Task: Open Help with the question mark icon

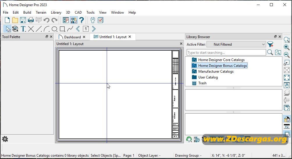Action: tap(81, 20)
